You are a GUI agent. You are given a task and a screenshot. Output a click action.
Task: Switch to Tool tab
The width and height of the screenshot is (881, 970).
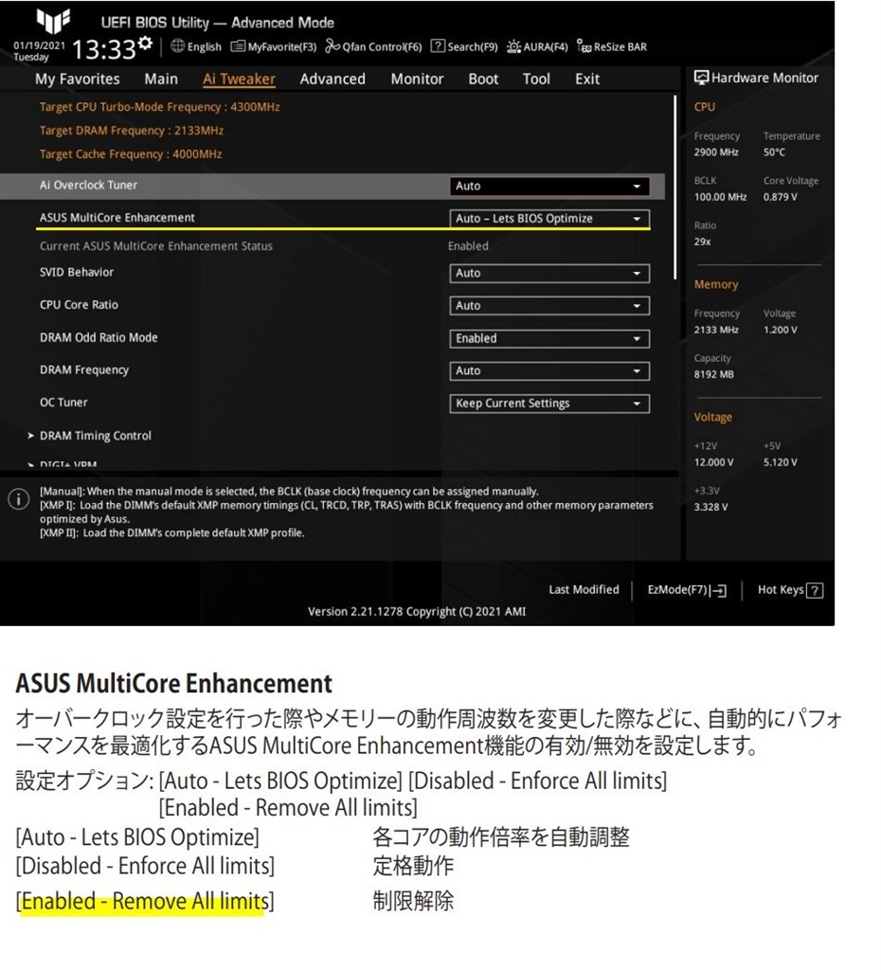click(x=536, y=80)
